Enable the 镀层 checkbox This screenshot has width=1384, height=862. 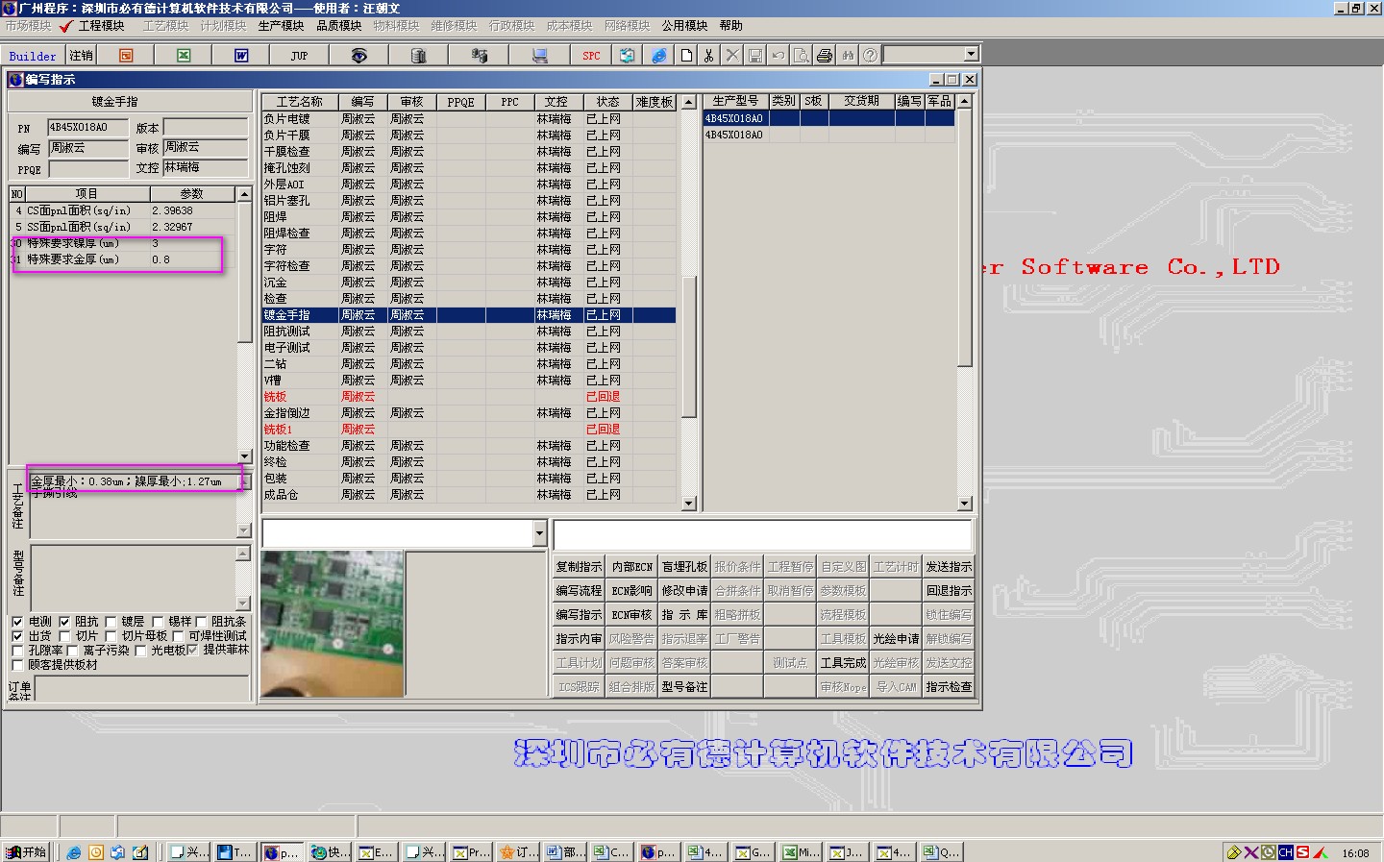click(x=111, y=622)
